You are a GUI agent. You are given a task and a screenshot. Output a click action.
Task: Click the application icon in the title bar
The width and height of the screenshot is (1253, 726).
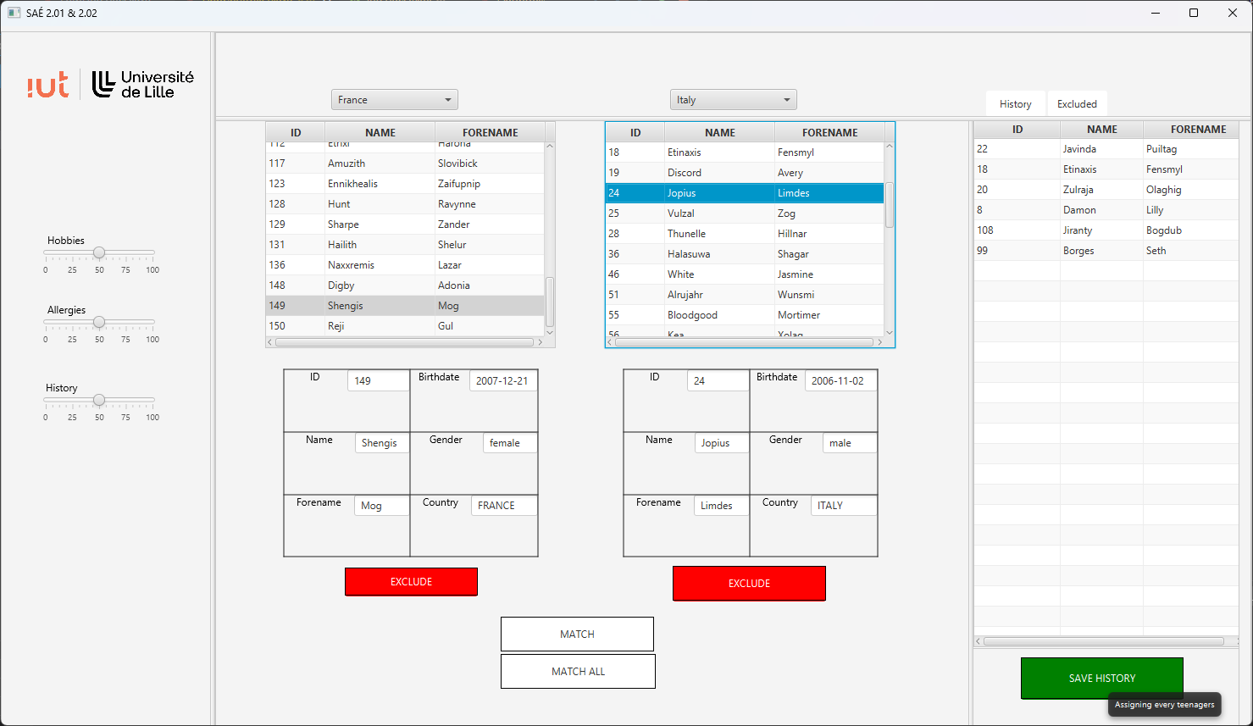[13, 13]
